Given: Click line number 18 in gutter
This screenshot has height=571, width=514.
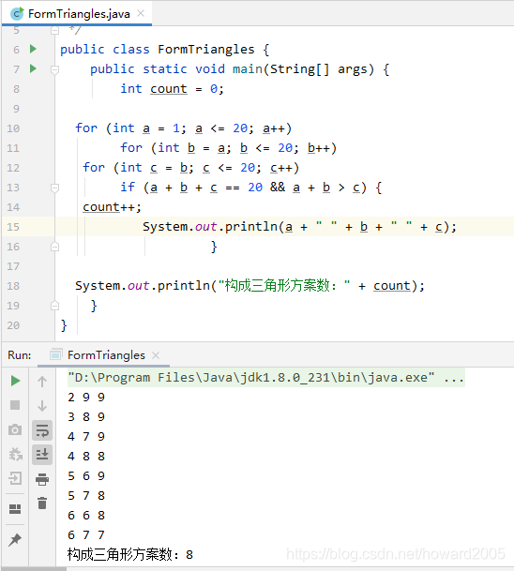Looking at the screenshot, I should [x=13, y=286].
